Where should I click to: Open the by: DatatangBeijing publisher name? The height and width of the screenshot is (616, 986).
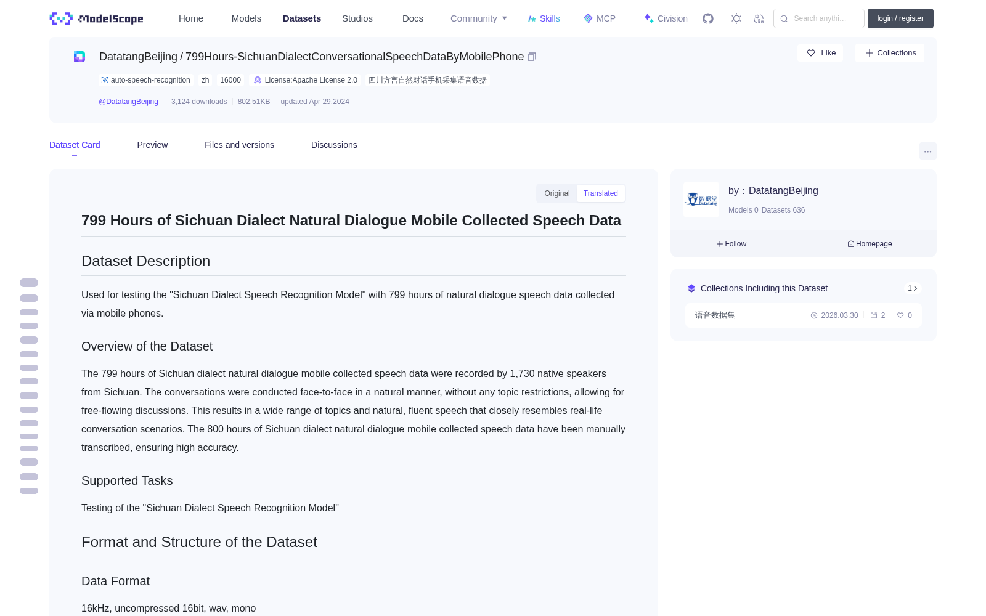(783, 191)
